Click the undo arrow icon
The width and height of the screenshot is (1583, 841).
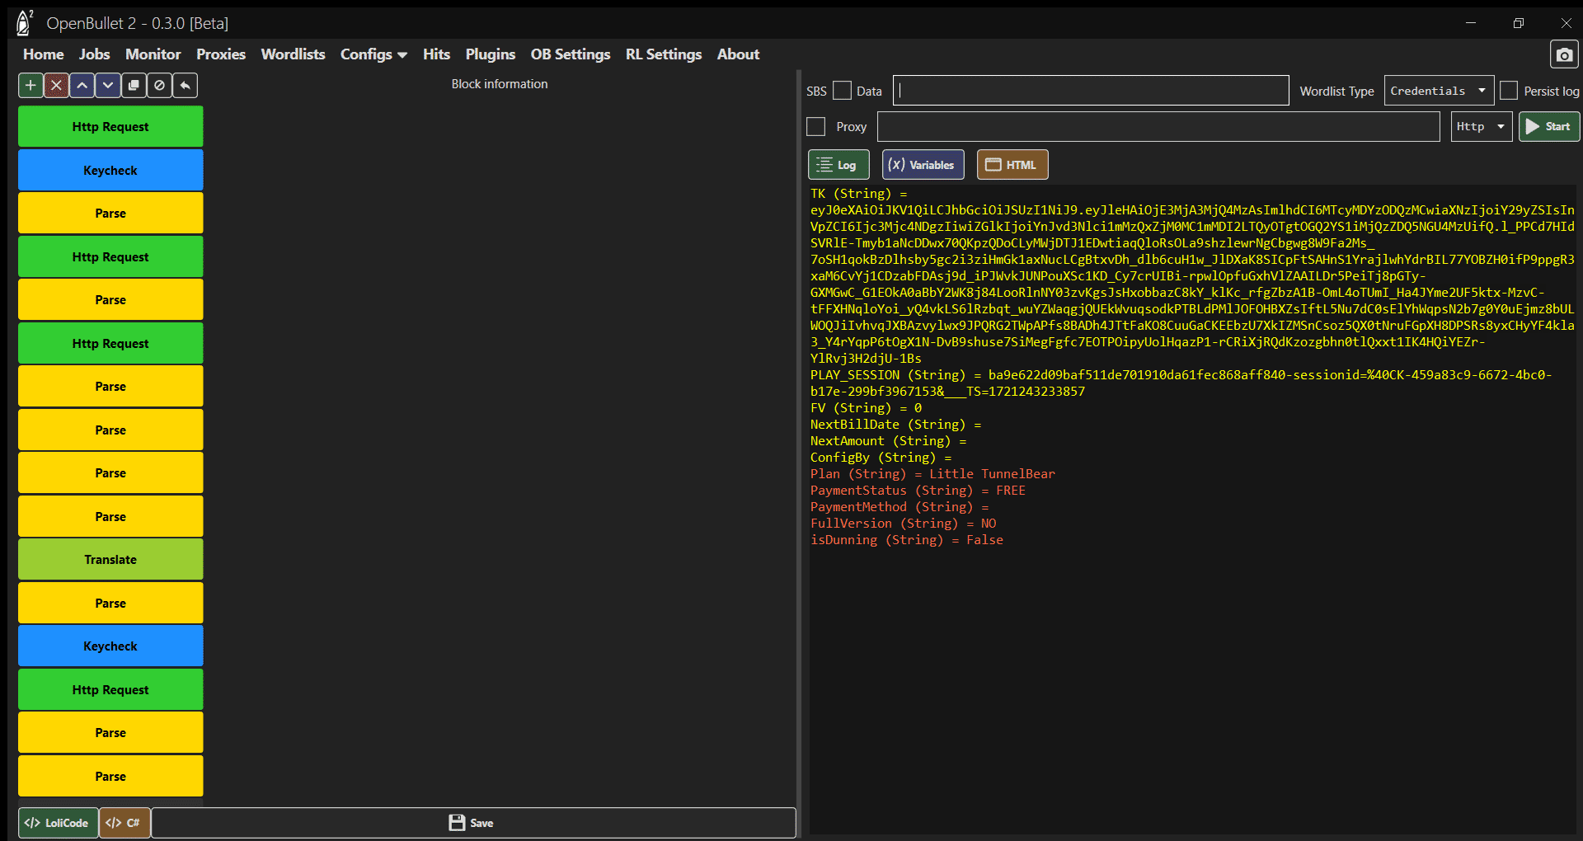tap(185, 85)
